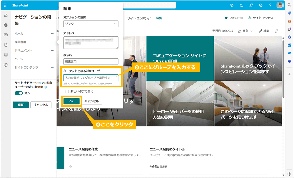294x178 pixels.
Task: Expand page to full screen icon
Action: [276, 31]
